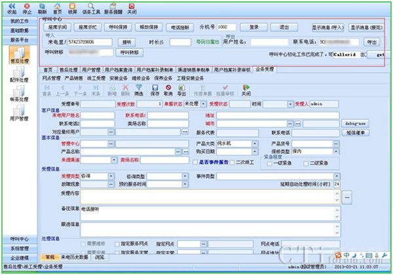Click the 保存 (Save) icon in form toolbar
This screenshot has height=275, width=393.
click(x=155, y=94)
